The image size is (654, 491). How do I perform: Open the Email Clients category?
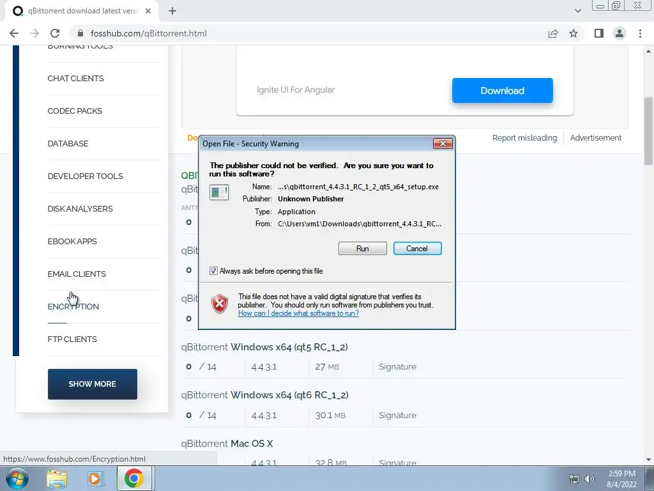tap(77, 274)
